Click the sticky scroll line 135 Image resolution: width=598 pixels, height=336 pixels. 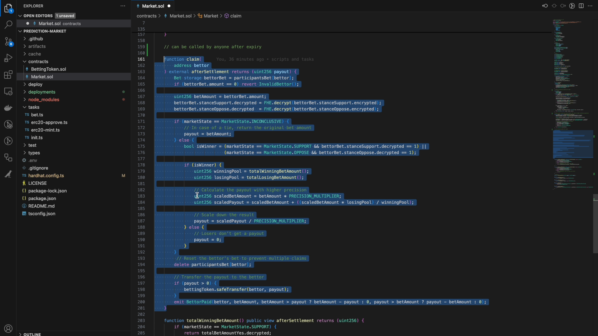pyautogui.click(x=141, y=29)
